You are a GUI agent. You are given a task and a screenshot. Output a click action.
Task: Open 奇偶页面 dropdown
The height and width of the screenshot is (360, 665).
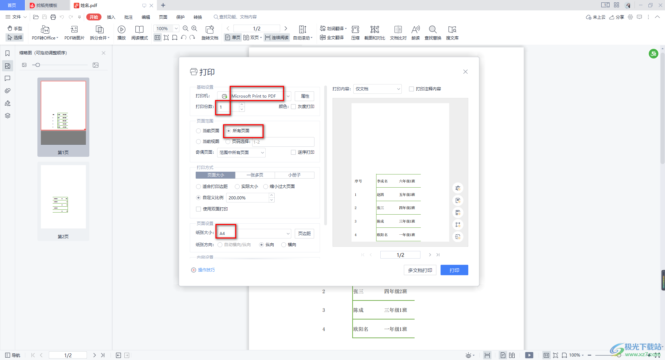[241, 153]
